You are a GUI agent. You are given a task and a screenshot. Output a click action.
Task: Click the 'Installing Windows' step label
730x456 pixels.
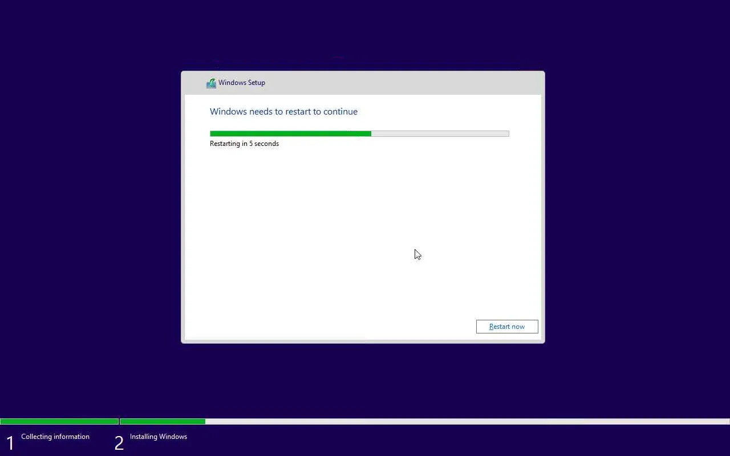(159, 437)
